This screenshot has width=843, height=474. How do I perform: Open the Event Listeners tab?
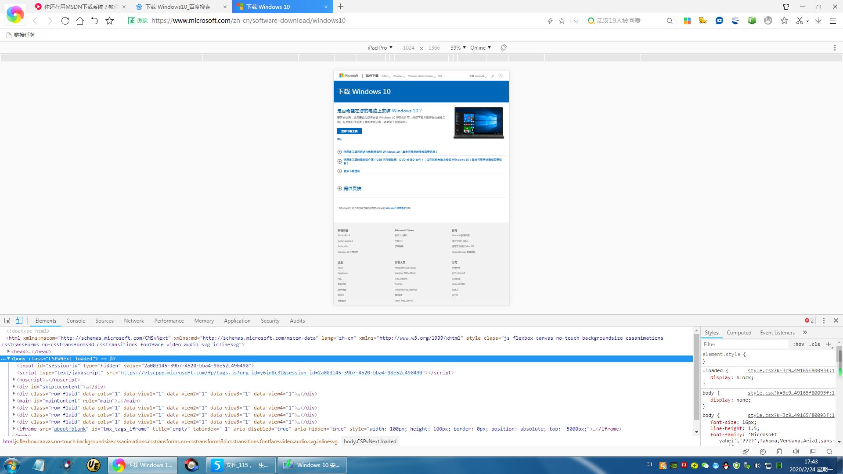(x=777, y=333)
